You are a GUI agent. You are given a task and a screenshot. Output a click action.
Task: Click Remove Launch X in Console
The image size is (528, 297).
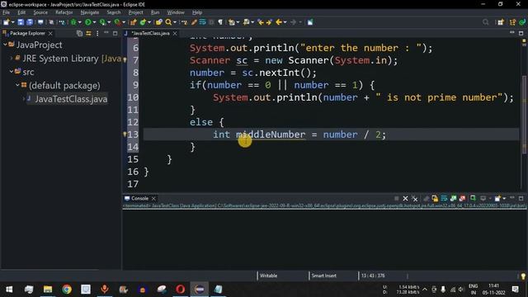click(x=405, y=199)
